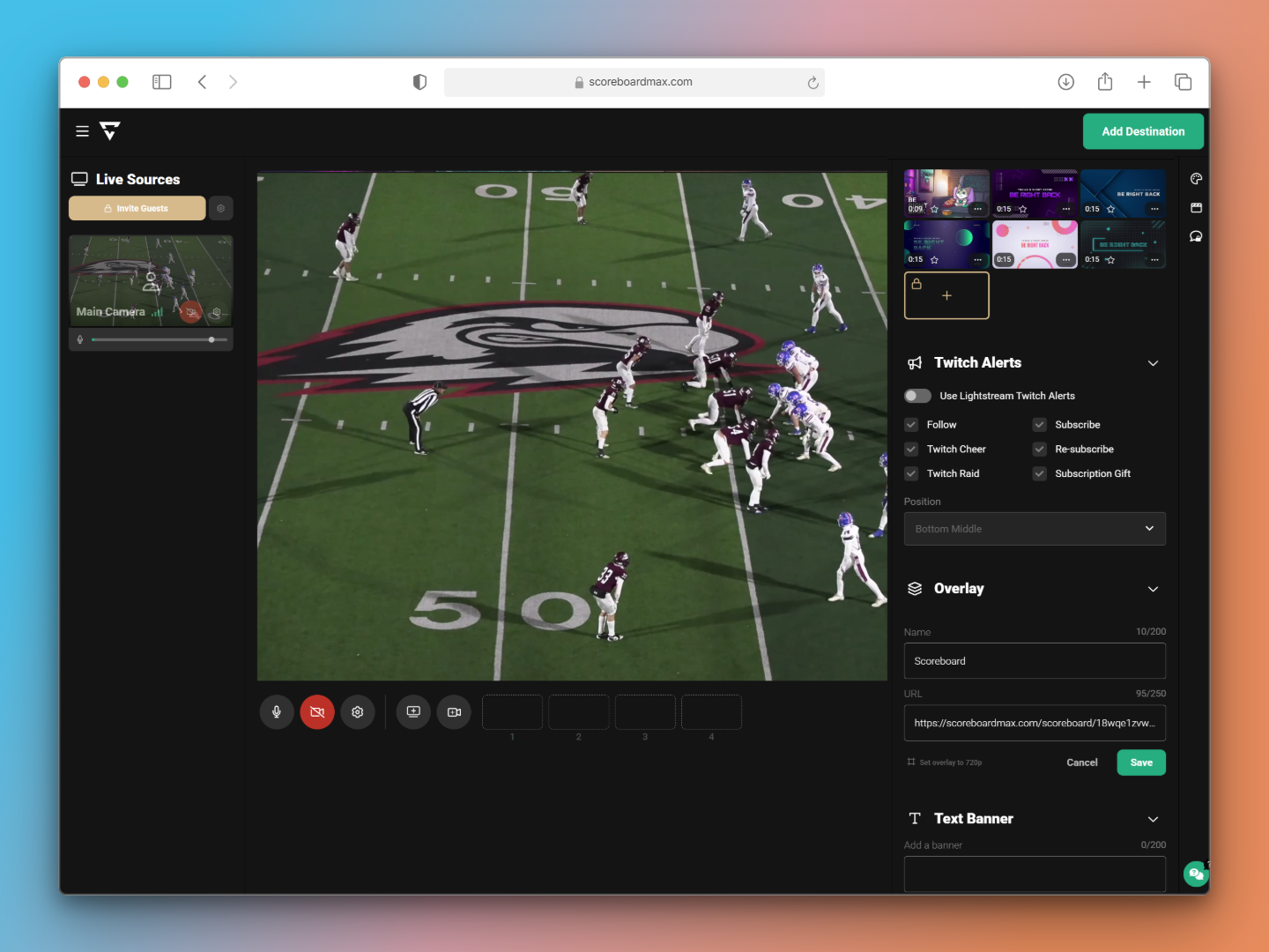Open the Position dropdown (Bottom Middle)
The height and width of the screenshot is (952, 1269).
tap(1035, 529)
